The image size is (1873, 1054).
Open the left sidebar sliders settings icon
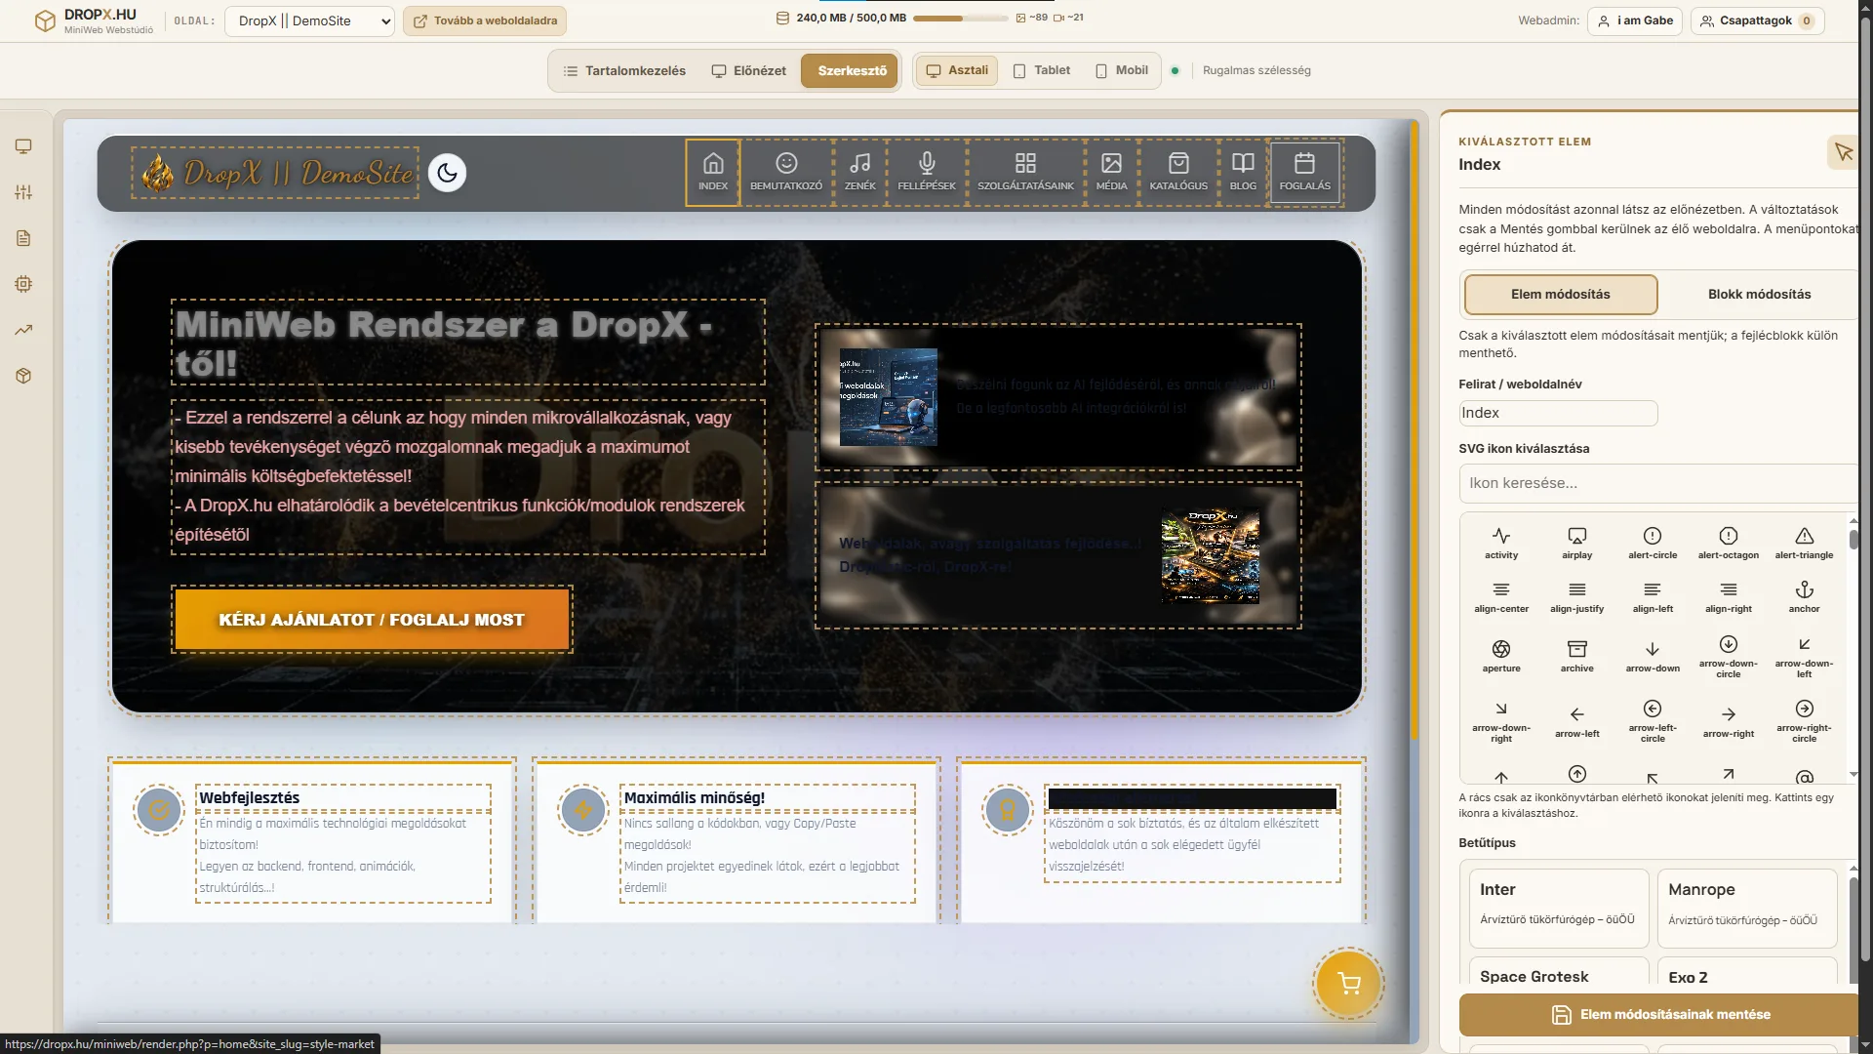(x=23, y=192)
